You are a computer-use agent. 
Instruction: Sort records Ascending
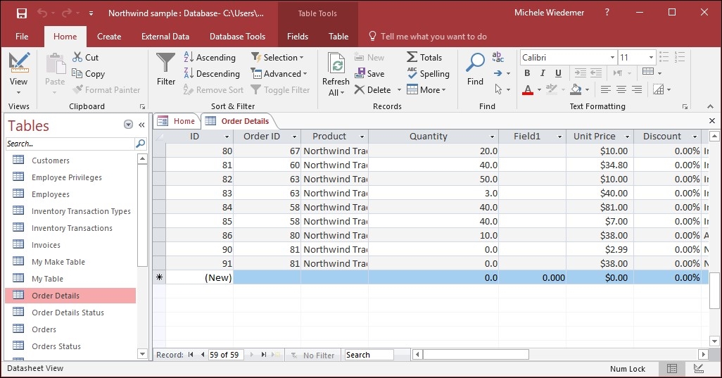210,57
